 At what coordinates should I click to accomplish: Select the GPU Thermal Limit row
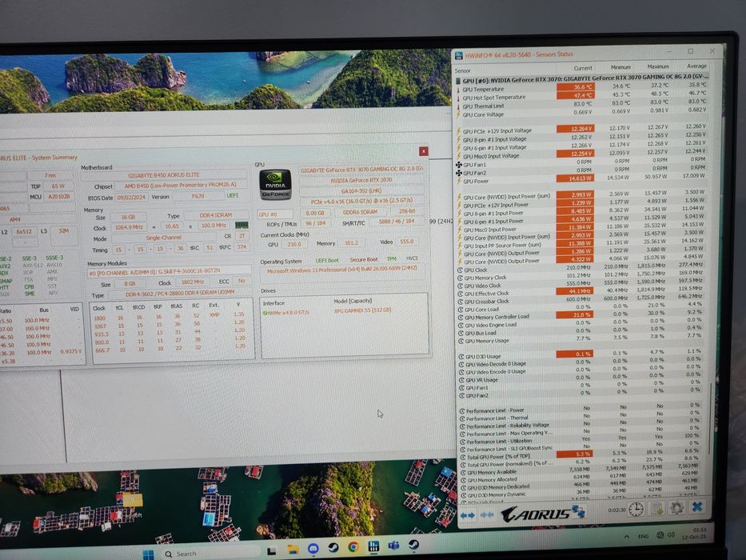point(582,105)
